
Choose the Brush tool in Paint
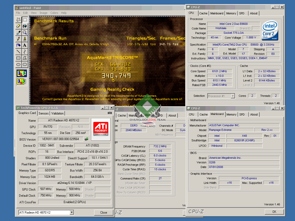tap(25, 39)
